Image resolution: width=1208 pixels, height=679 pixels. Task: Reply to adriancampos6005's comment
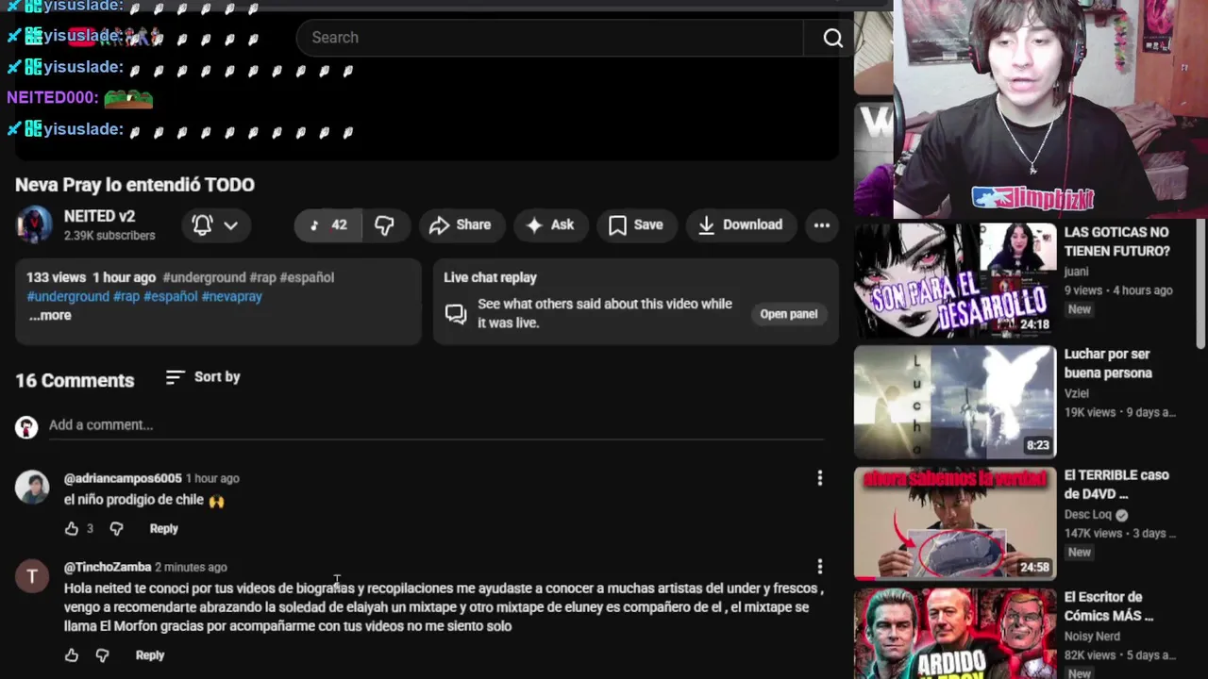[x=163, y=529]
